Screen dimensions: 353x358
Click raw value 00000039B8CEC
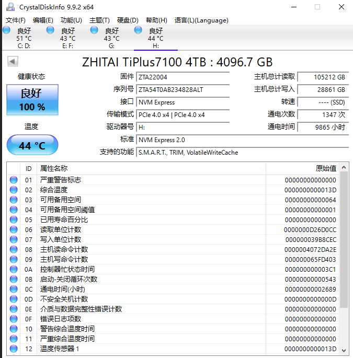click(x=311, y=240)
